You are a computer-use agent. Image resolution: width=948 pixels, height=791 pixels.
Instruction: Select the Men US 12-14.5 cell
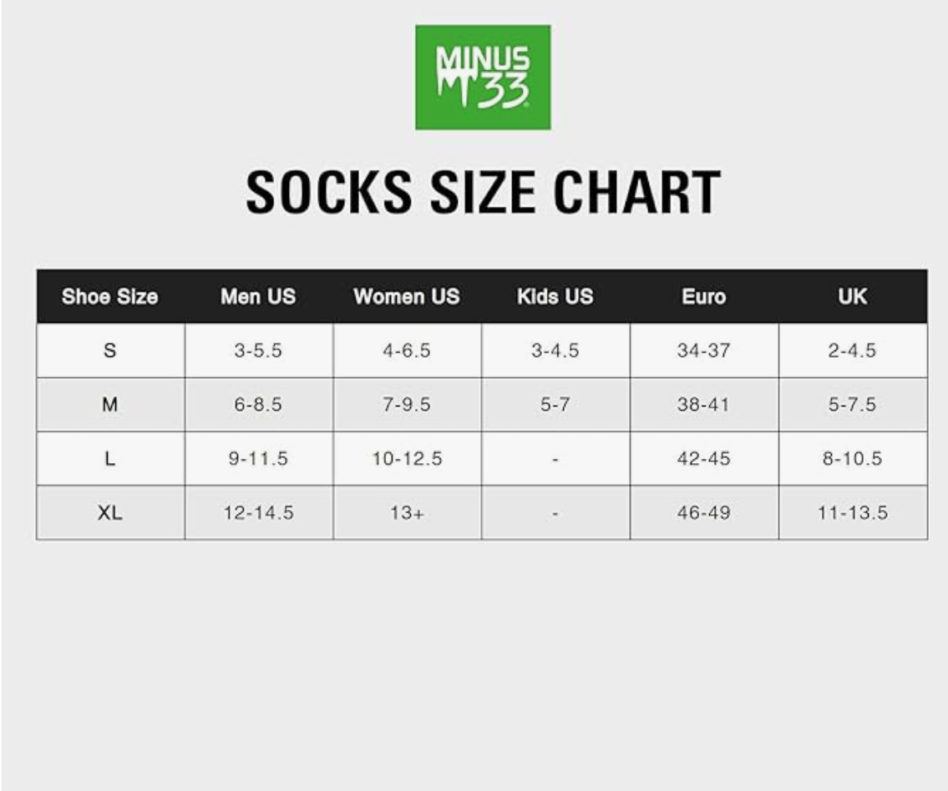pos(258,513)
